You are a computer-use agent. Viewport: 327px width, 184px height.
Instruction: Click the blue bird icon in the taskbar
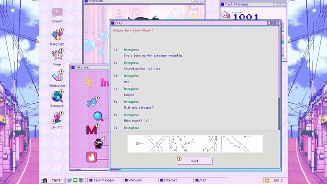[x=69, y=180]
